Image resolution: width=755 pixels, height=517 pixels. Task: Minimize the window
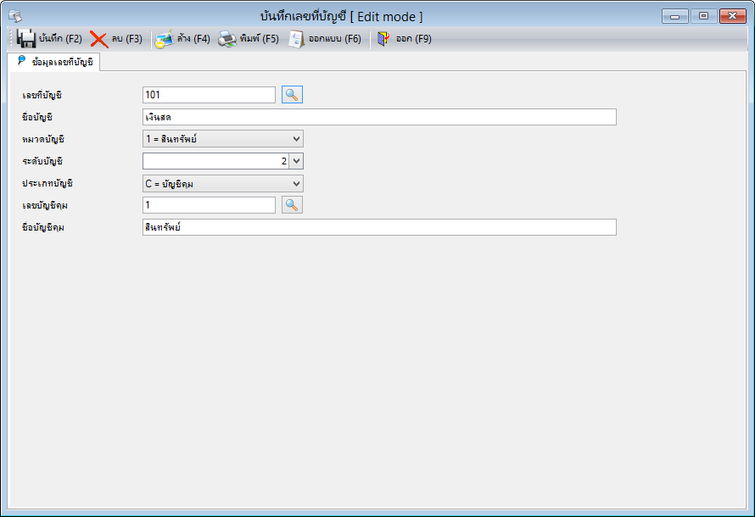[x=675, y=16]
